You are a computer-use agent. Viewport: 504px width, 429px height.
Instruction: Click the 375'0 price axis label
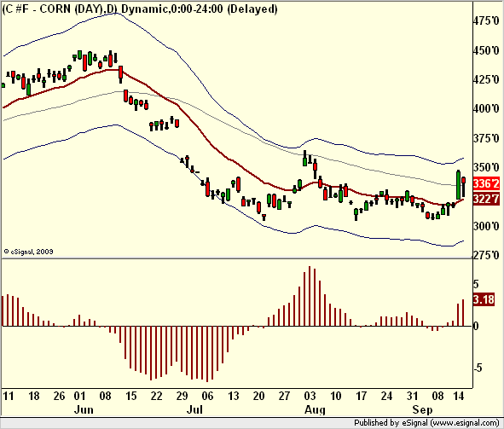486,138
